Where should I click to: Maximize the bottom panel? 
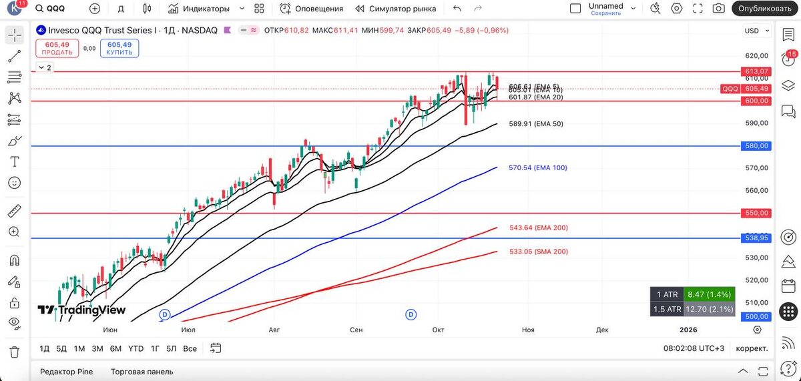[x=762, y=371]
